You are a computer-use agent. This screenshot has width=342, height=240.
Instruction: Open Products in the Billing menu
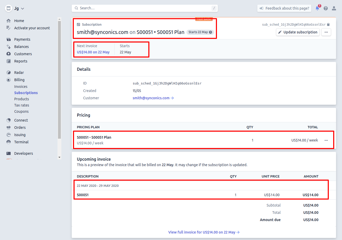[x=21, y=99]
